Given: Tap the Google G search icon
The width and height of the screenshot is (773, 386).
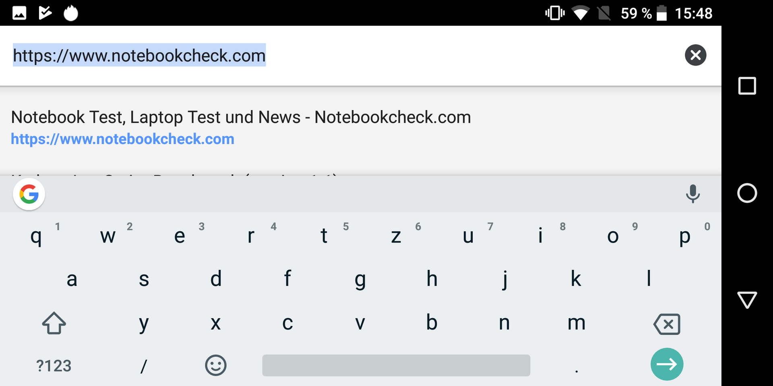Looking at the screenshot, I should tap(29, 195).
